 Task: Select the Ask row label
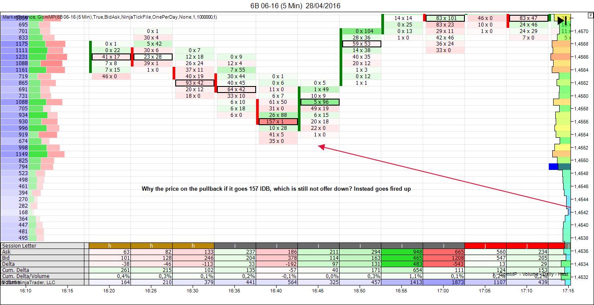[x=42, y=252]
